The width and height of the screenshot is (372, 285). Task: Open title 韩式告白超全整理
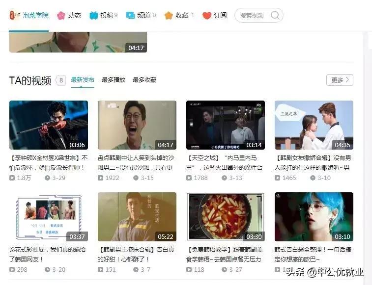313,255
